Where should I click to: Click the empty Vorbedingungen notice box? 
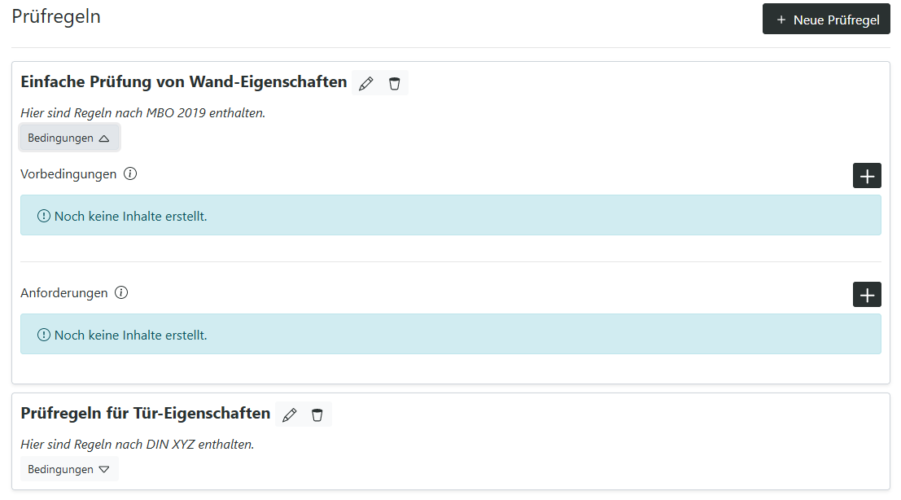click(x=451, y=216)
